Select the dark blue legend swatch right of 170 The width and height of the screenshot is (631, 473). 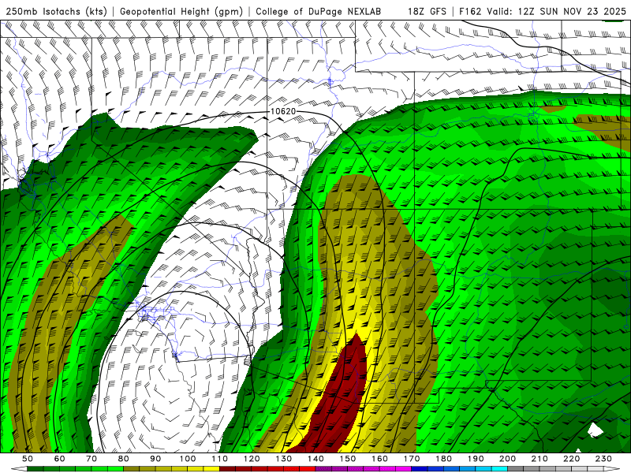[x=420, y=468]
